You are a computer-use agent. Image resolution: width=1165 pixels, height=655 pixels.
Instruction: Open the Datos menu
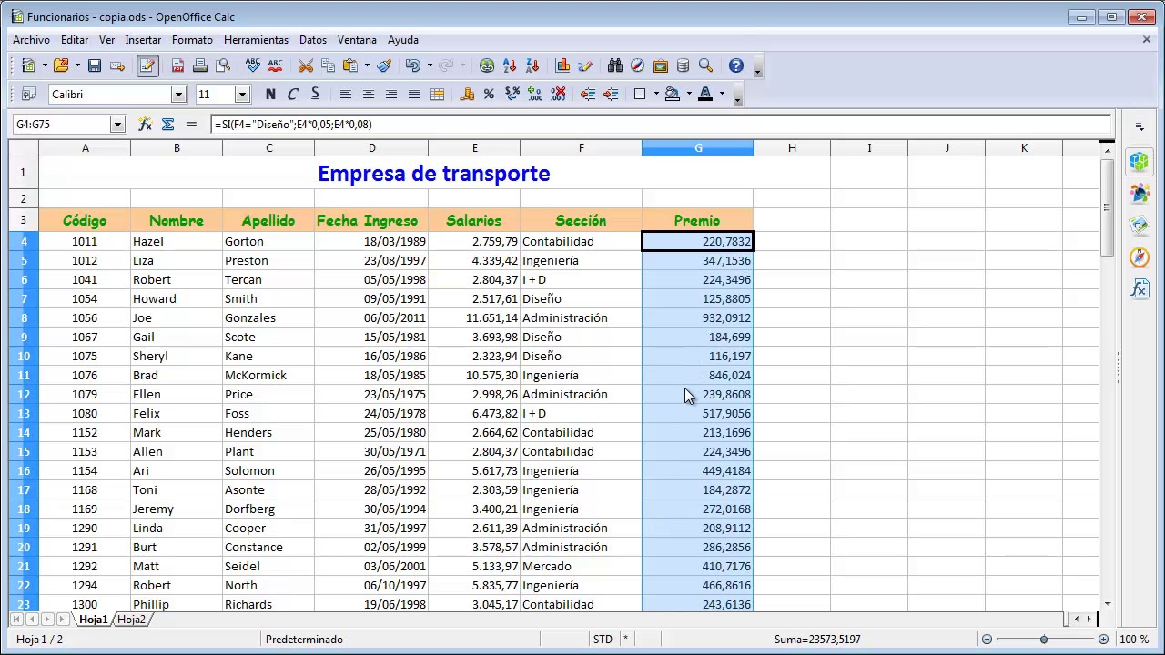coord(312,40)
